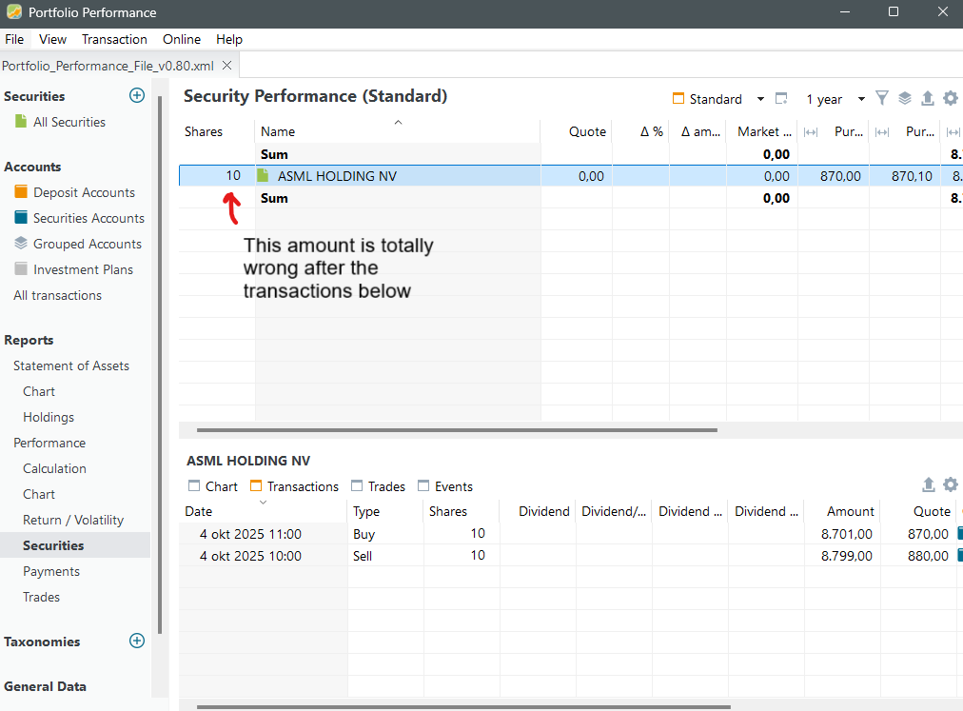Open the Standard view dropdown
Screen dimensions: 963x711
718,99
